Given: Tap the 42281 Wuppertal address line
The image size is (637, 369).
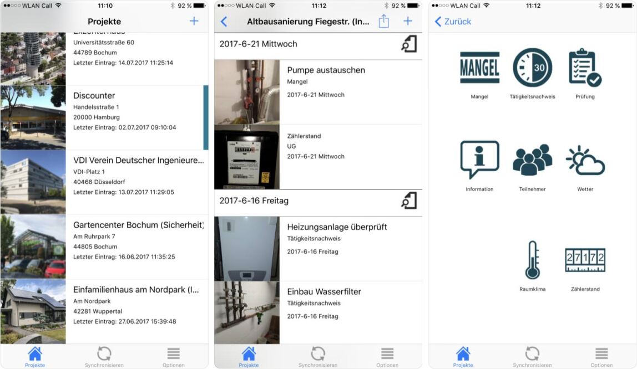Looking at the screenshot, I should pos(98,311).
